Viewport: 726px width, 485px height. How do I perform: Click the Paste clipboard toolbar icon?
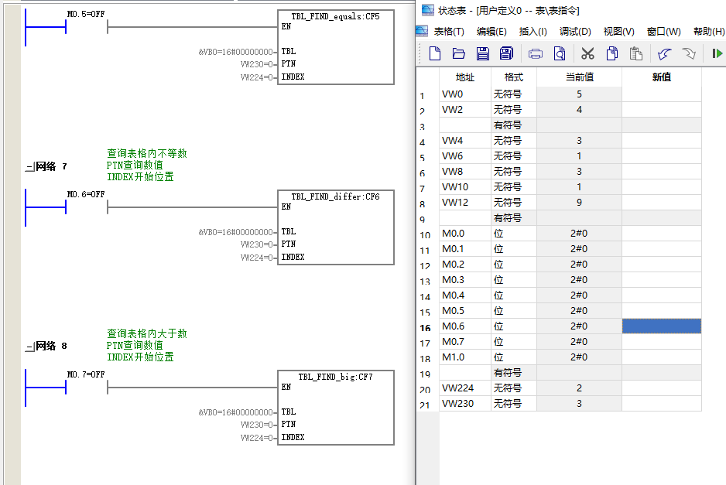[636, 53]
